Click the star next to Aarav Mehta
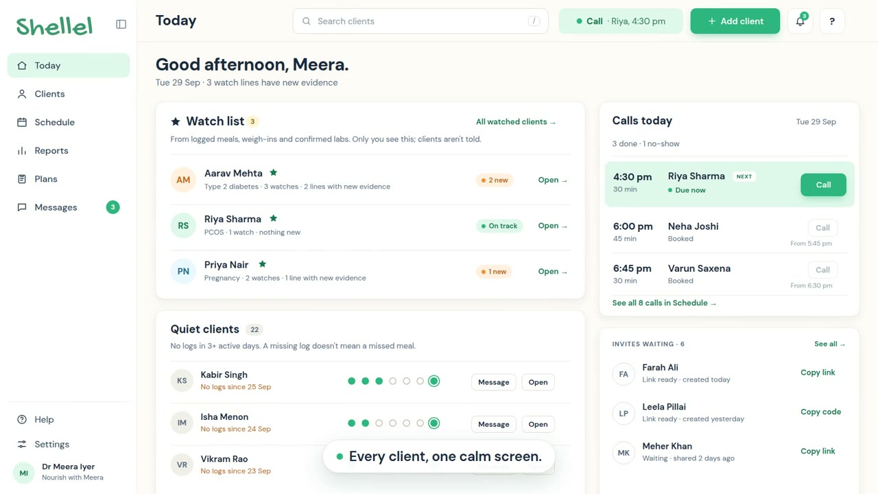The width and height of the screenshot is (878, 494). tap(274, 173)
